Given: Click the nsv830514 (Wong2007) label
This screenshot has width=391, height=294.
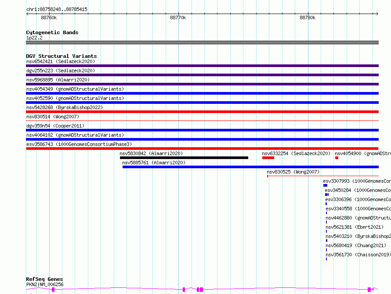Looking at the screenshot, I should (53, 117).
